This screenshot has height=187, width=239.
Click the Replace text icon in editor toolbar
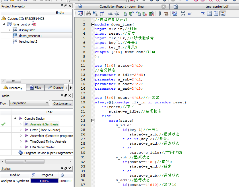[95, 13]
